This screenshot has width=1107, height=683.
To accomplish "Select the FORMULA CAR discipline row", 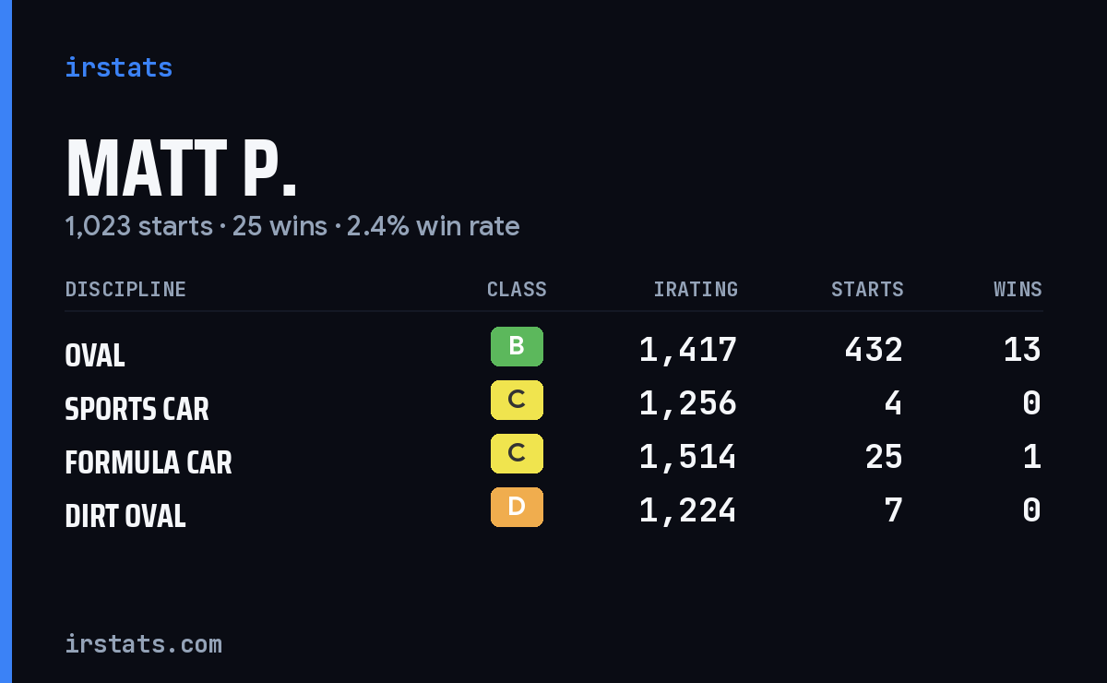I will click(x=553, y=457).
